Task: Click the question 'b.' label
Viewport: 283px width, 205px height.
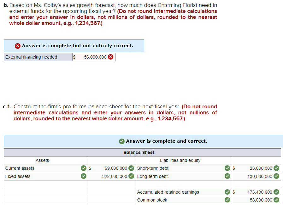Action: [6, 5]
